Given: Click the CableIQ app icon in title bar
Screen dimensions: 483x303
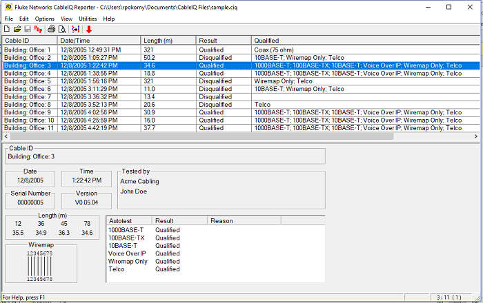Looking at the screenshot, I should [8, 7].
